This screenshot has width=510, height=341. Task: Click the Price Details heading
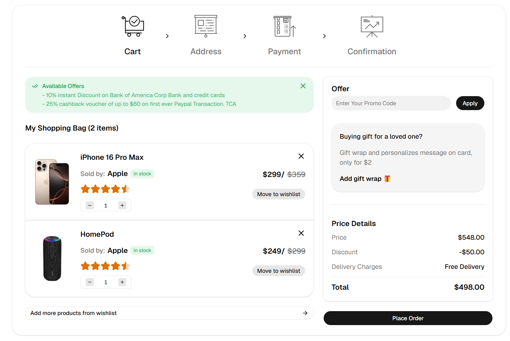354,223
